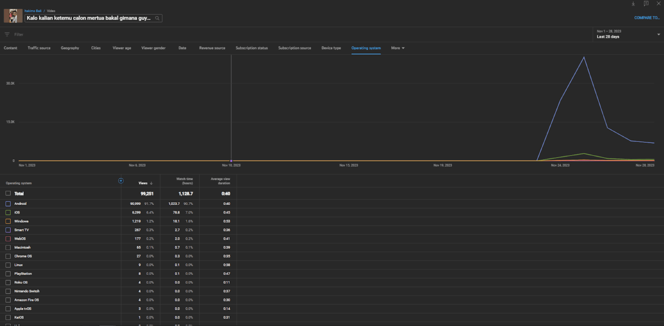Open the Itakimo Bali channel breadcrumb link

coord(33,11)
